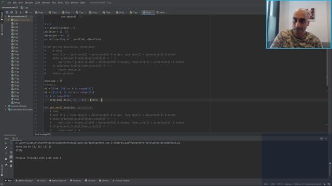Print the console output

[11, 161]
